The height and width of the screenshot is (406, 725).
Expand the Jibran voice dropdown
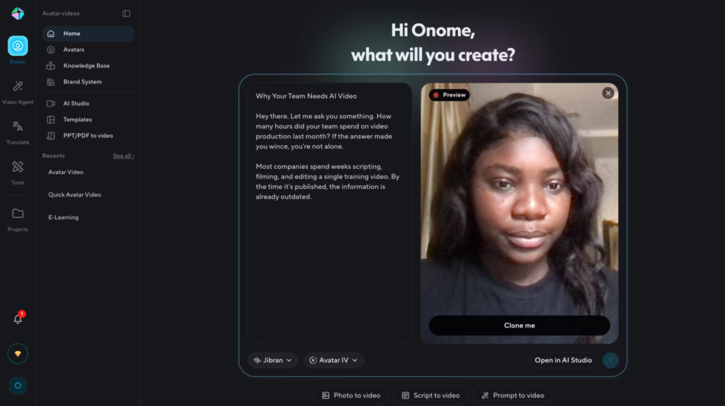[273, 360]
